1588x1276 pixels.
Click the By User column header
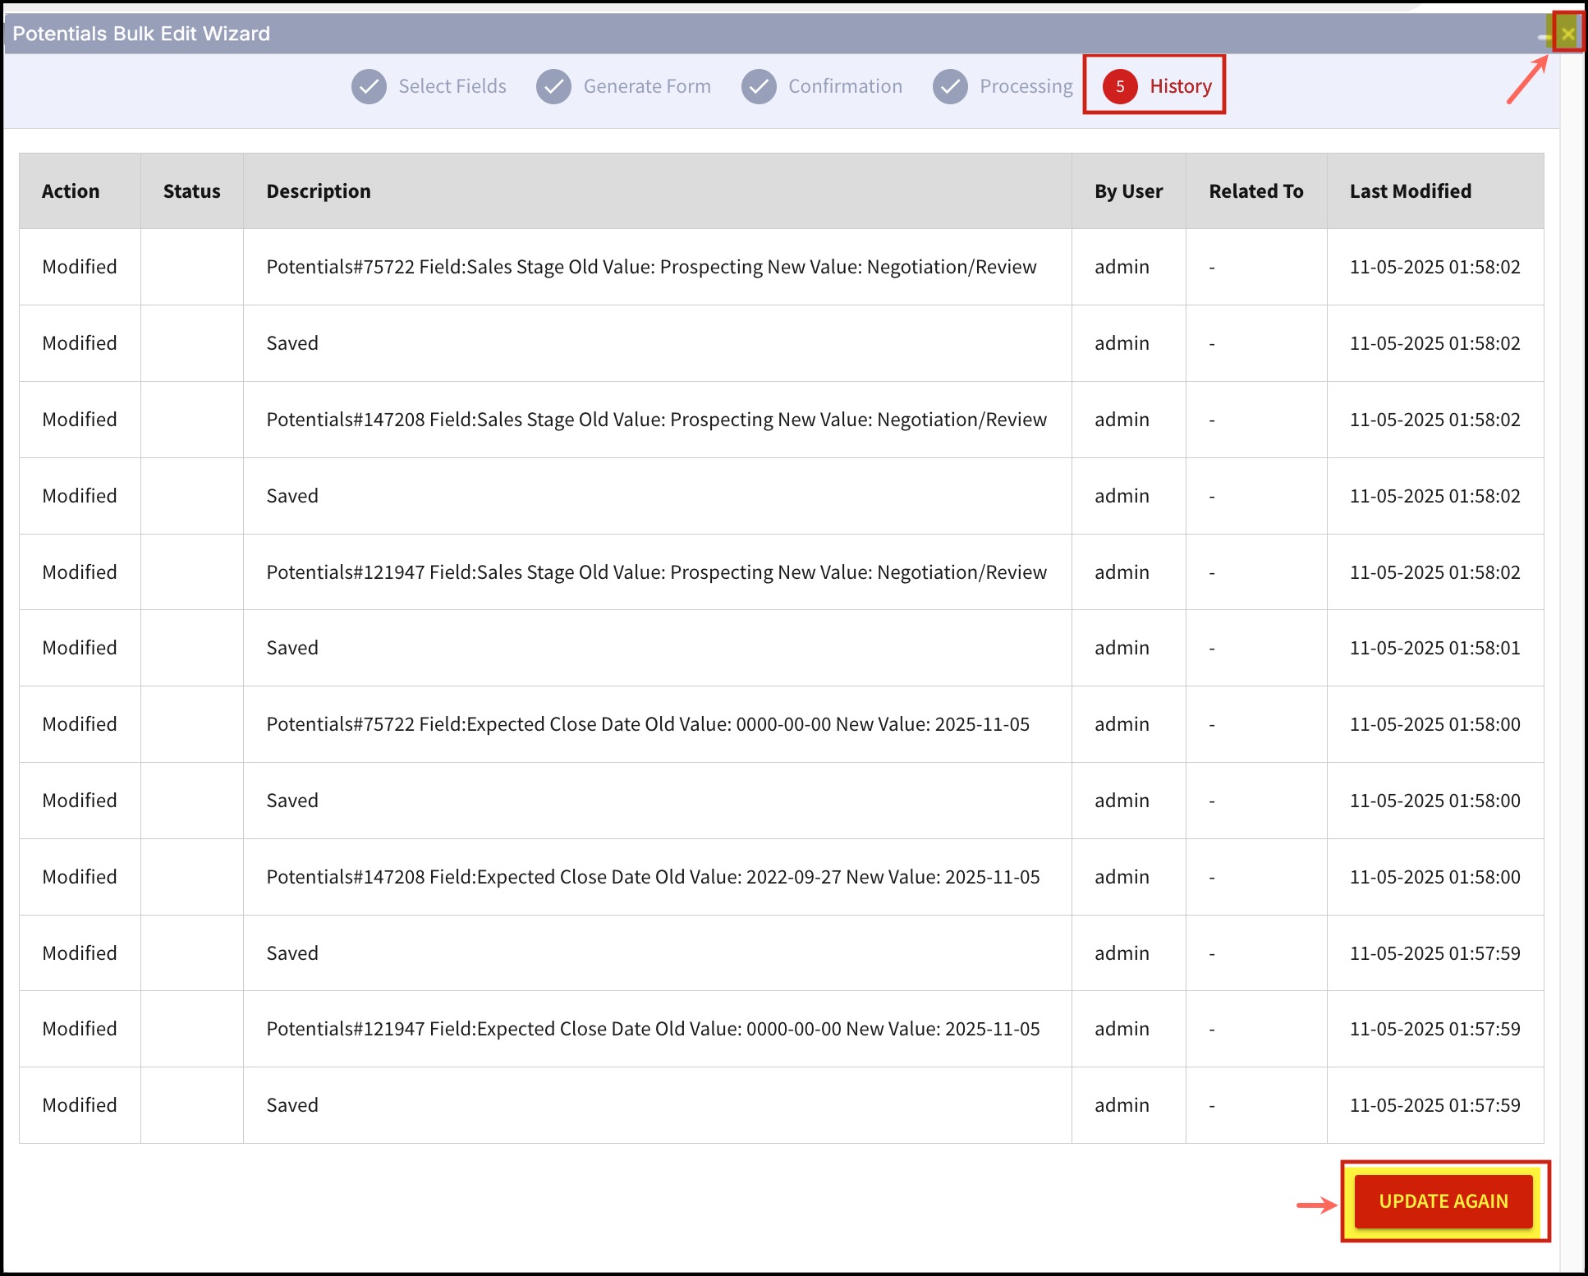coord(1128,191)
